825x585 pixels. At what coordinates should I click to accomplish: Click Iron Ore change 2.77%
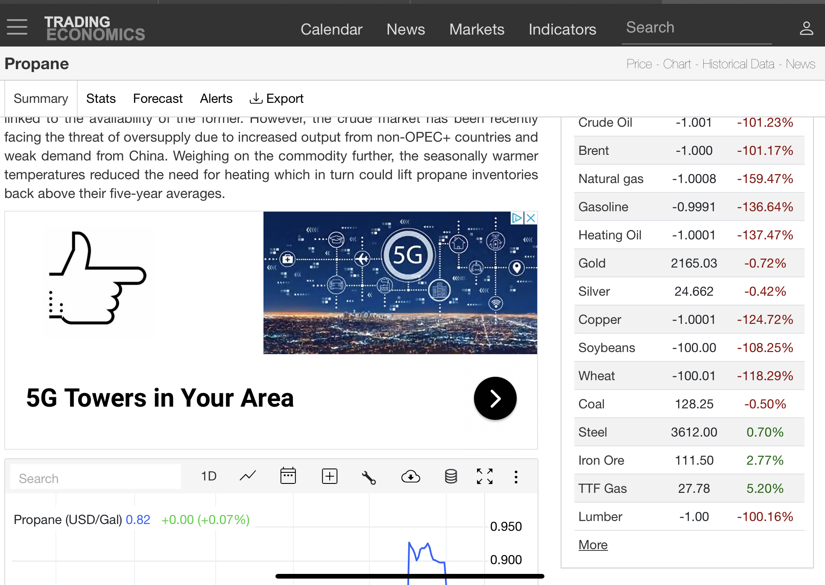pos(765,460)
